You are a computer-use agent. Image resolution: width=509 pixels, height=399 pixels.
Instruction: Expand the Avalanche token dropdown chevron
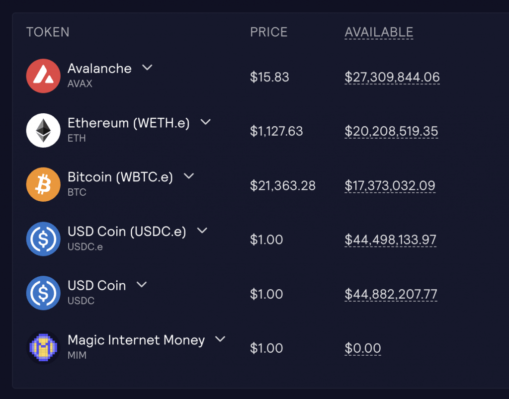[147, 68]
